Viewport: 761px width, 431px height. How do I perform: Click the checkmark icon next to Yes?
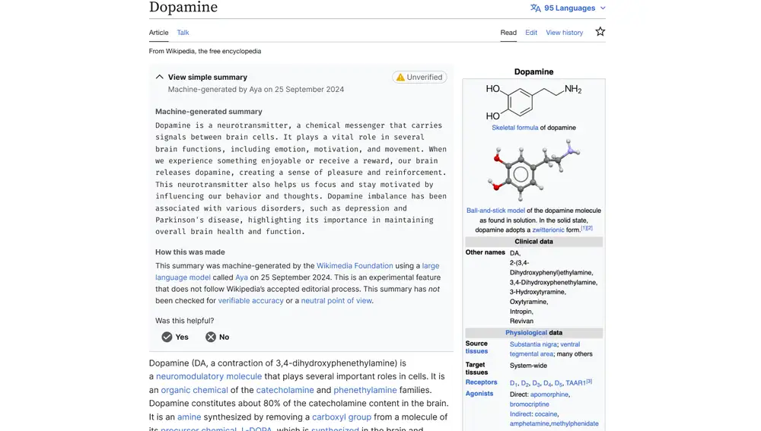[x=167, y=337]
